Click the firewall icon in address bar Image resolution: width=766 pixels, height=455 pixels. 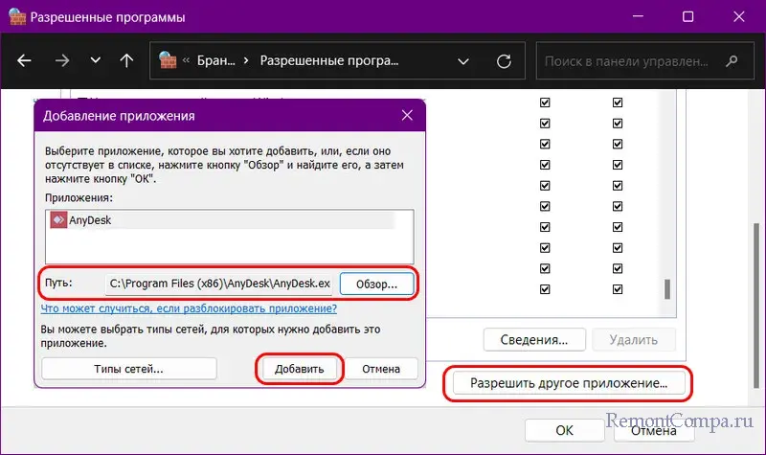click(168, 60)
